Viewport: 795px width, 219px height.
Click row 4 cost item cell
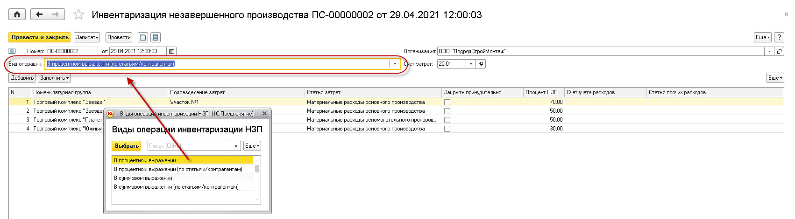point(373,129)
